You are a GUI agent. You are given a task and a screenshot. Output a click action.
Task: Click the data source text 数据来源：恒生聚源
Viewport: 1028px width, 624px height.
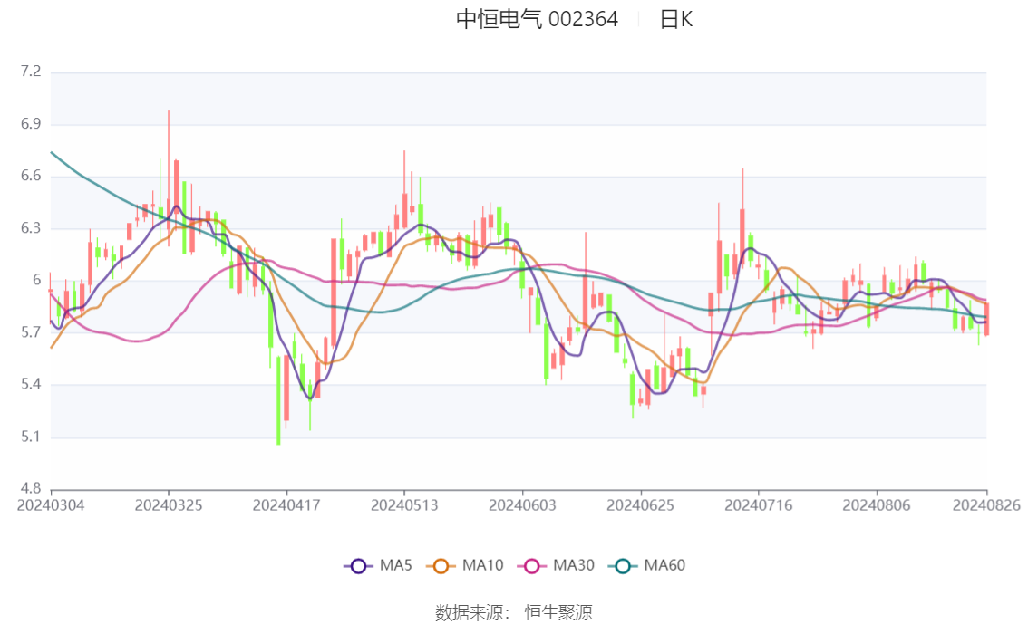tap(514, 613)
